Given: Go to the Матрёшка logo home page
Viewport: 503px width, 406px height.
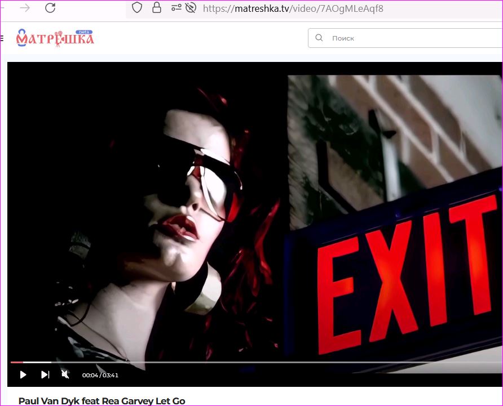Looking at the screenshot, I should [x=55, y=38].
